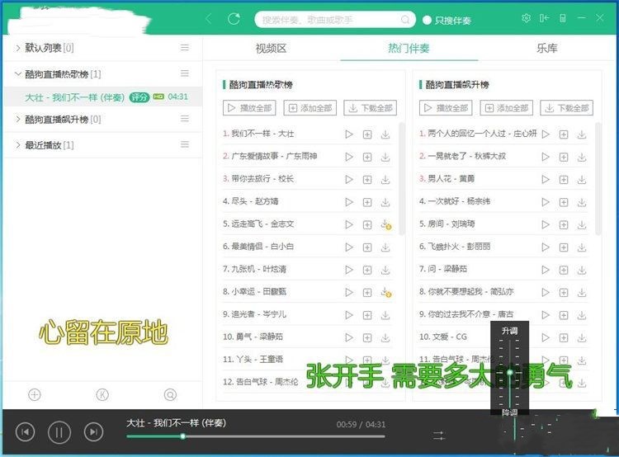Screen dimensions: 619x457
Task: Toggle the 评分 scoring badge on current song
Action: point(139,97)
